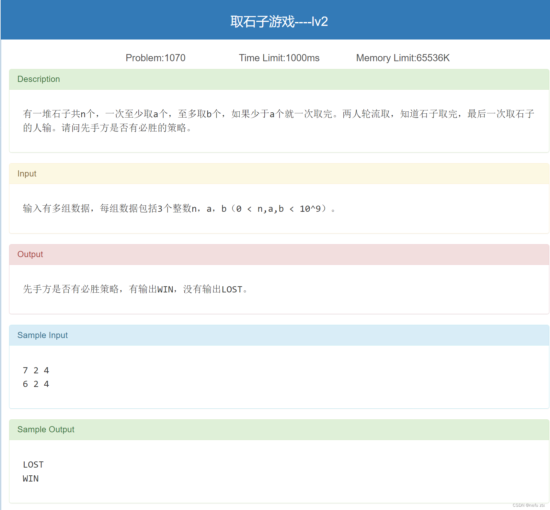Select sample input line 7 2 4

pyautogui.click(x=36, y=370)
